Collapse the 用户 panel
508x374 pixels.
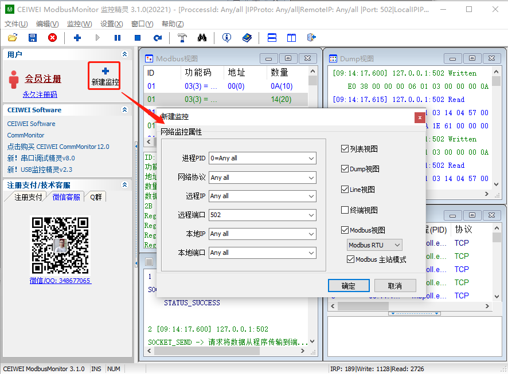[x=124, y=54]
